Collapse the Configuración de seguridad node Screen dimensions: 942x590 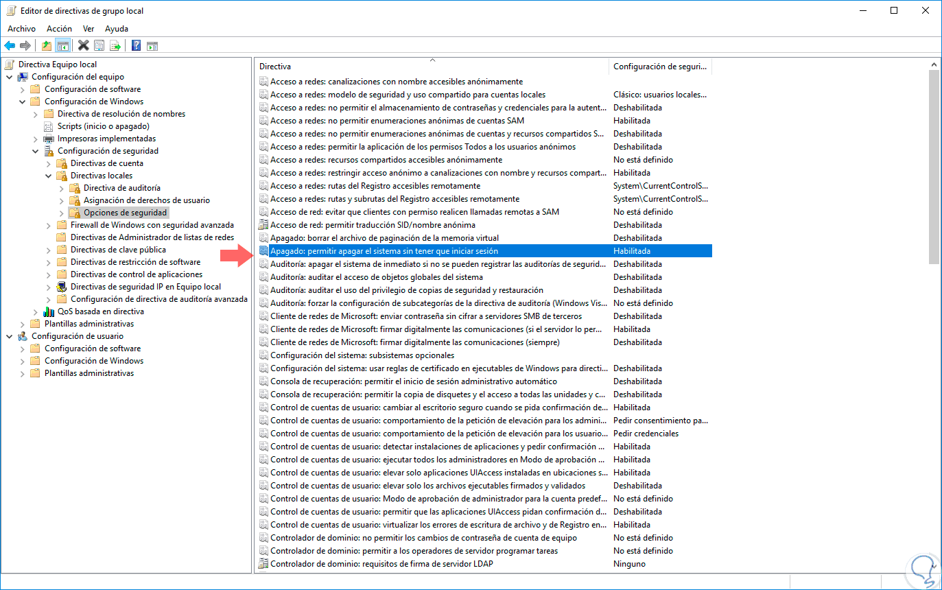tap(36, 151)
